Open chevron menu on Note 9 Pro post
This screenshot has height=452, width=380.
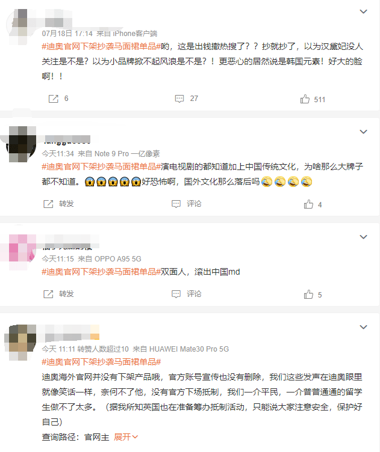(x=363, y=132)
